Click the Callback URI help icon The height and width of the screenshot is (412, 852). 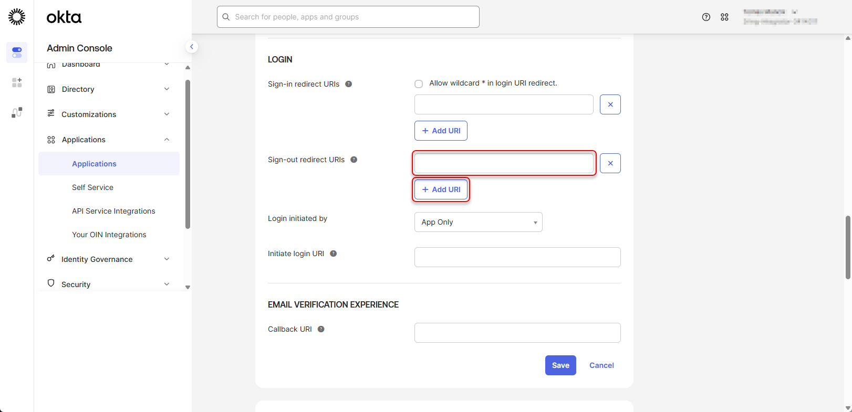pyautogui.click(x=321, y=329)
